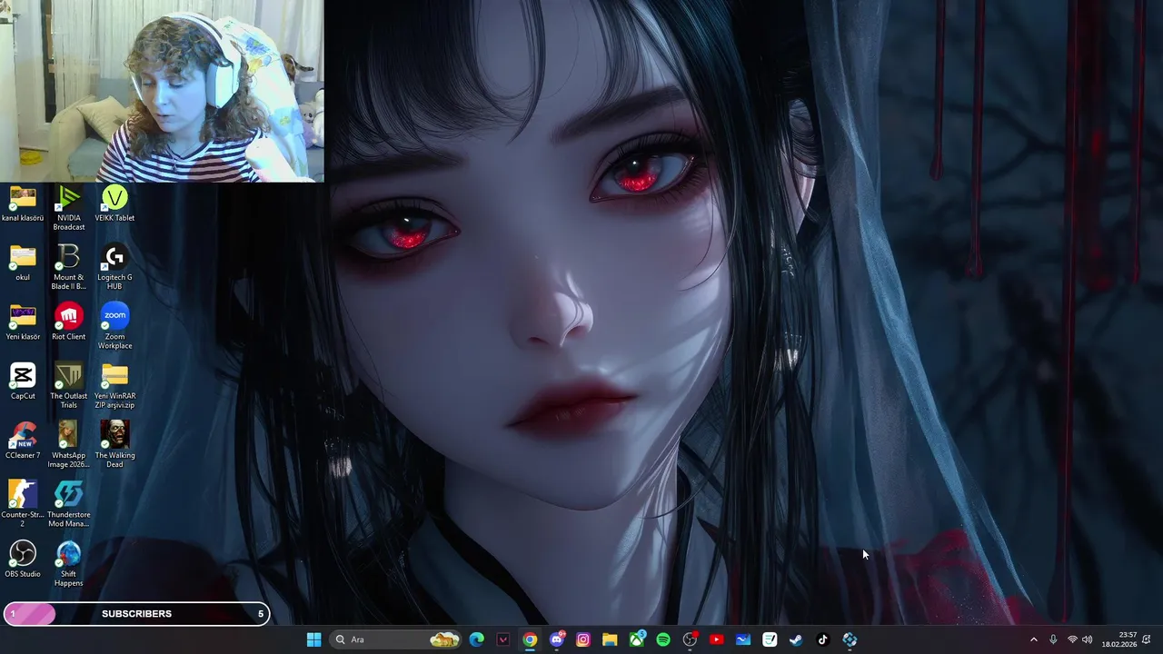Select the Shift Happens game icon
Image resolution: width=1163 pixels, height=654 pixels.
click(69, 564)
